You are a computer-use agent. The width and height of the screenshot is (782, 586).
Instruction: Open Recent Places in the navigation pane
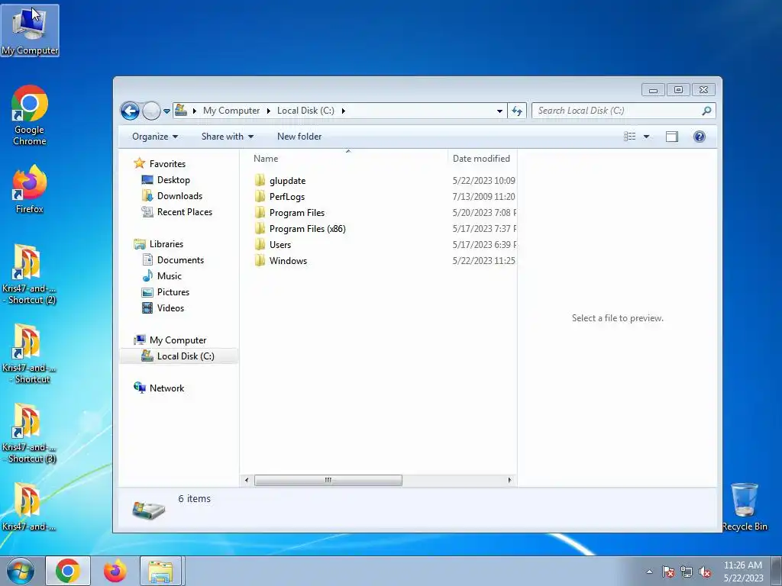(x=185, y=212)
